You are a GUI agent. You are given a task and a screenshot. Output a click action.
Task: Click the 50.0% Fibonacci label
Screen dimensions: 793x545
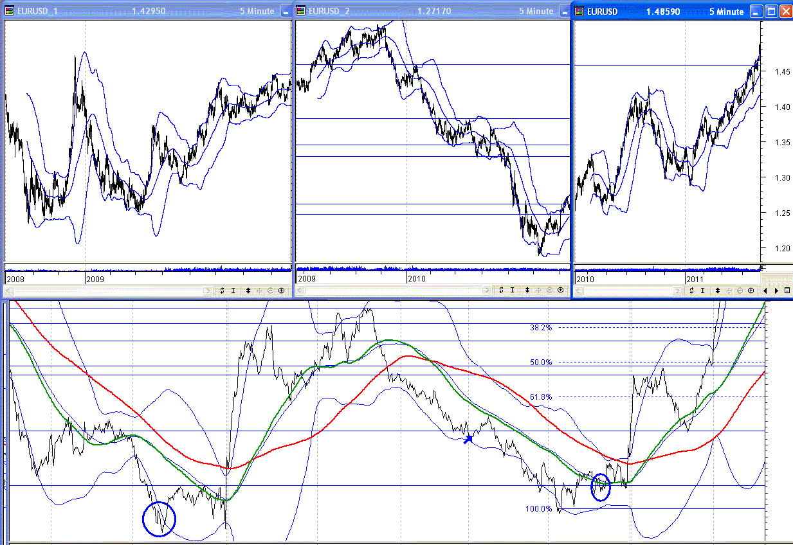[541, 362]
